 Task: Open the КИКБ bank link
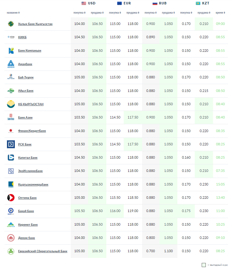(22, 37)
